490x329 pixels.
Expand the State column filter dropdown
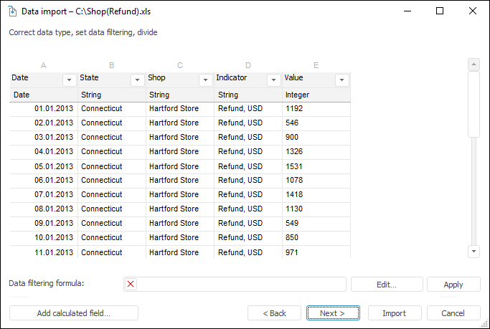click(137, 80)
